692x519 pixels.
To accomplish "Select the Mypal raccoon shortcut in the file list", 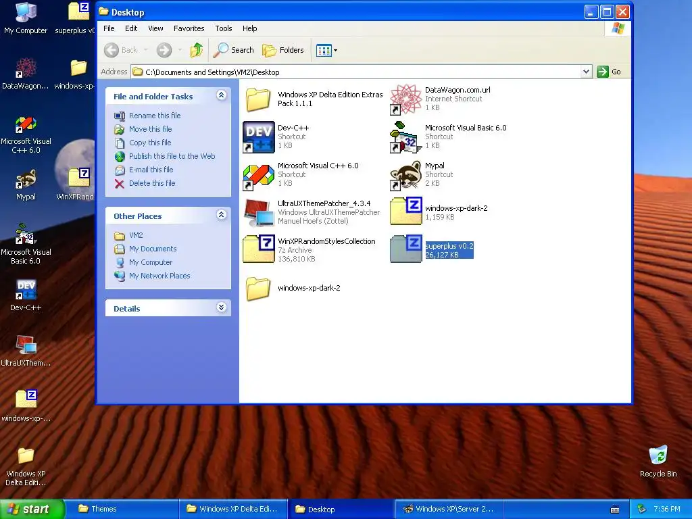I will pos(422,175).
